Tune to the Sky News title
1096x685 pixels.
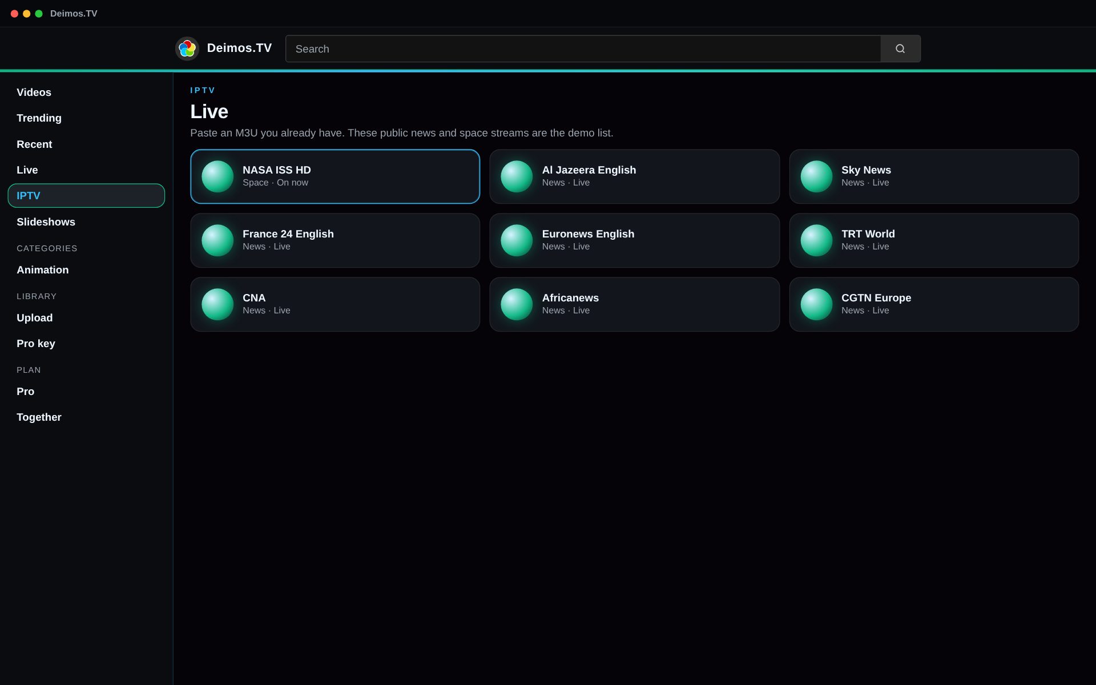866,170
